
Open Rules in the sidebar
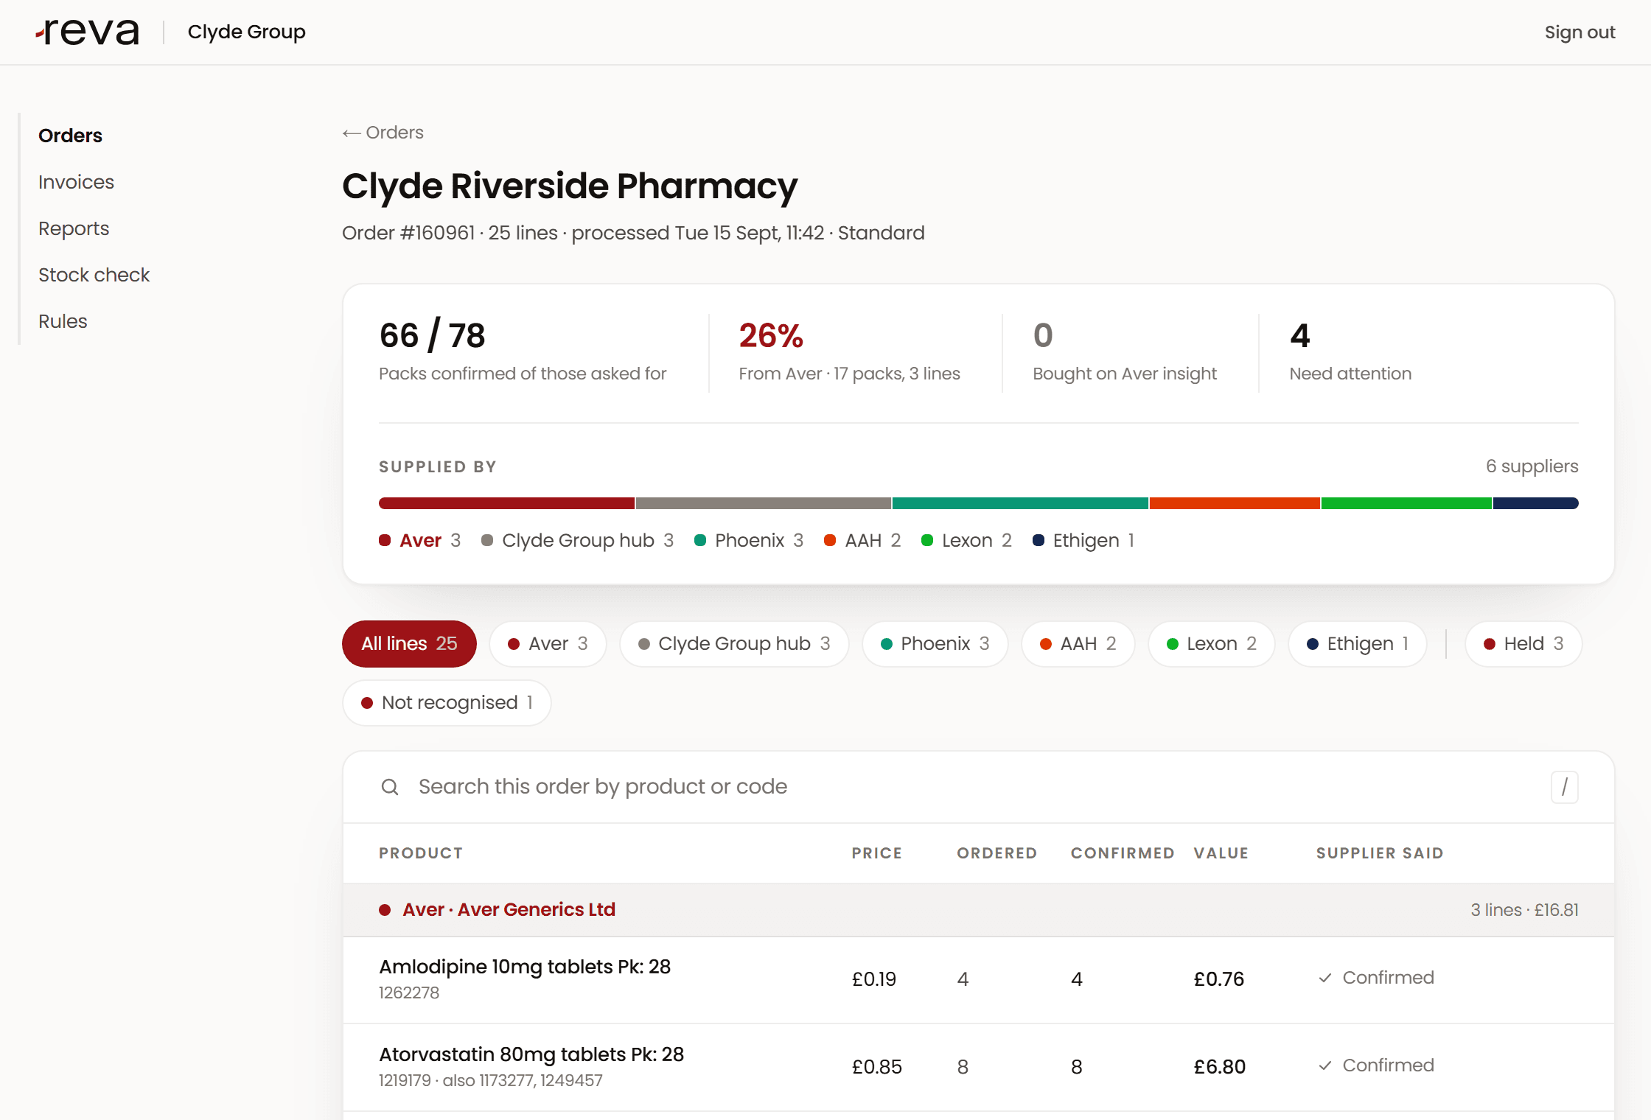point(63,321)
